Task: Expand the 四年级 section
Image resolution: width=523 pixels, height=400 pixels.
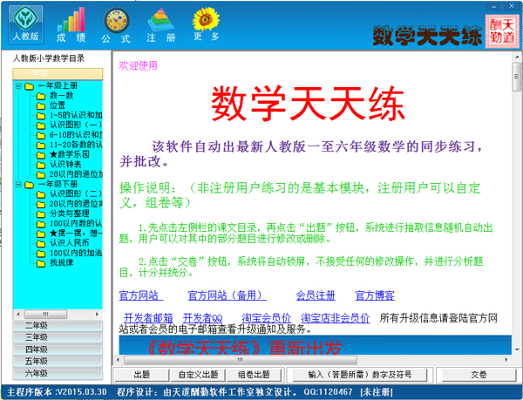Action: pyautogui.click(x=58, y=349)
